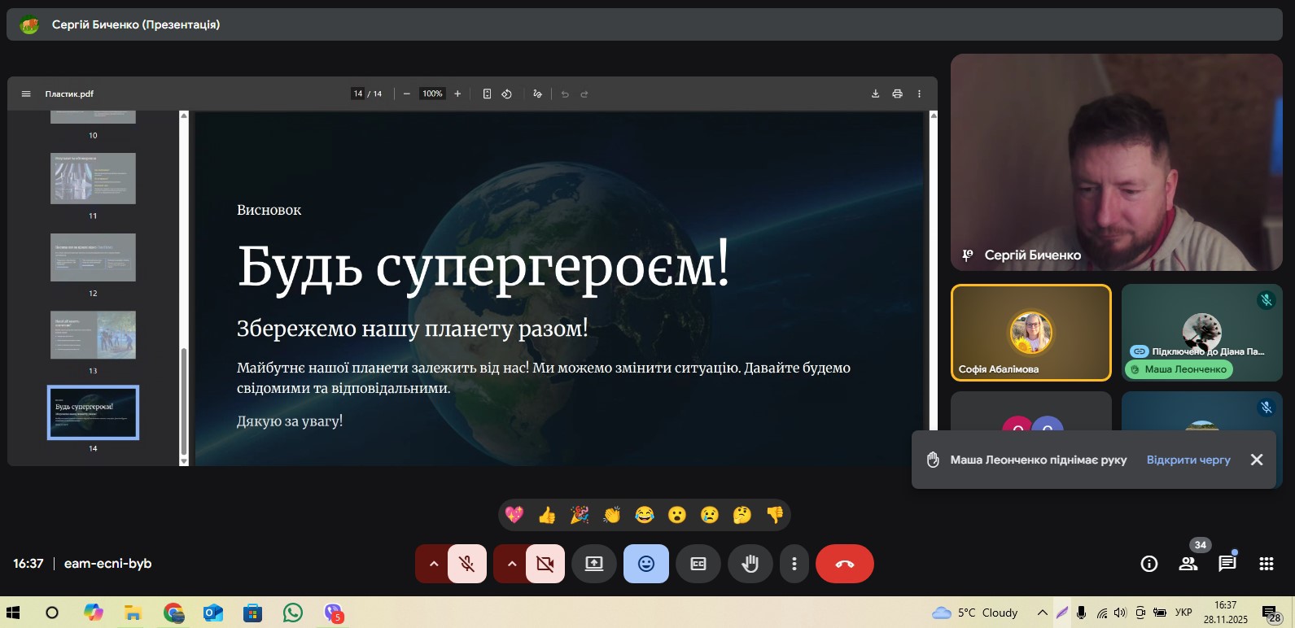Download the PDF file
Screen dimensions: 1295x628
click(x=875, y=94)
